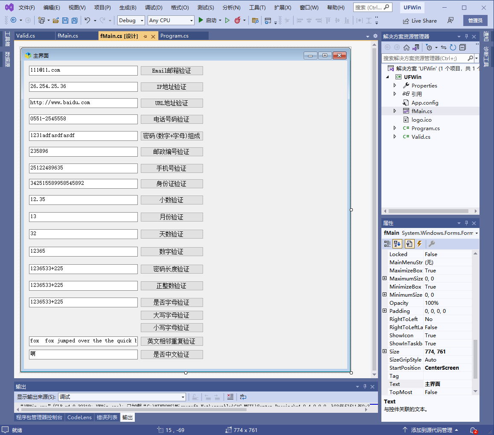Open the fMain object selector dropdown in Properties
Viewport: 494px width, 435px height.
(477, 233)
